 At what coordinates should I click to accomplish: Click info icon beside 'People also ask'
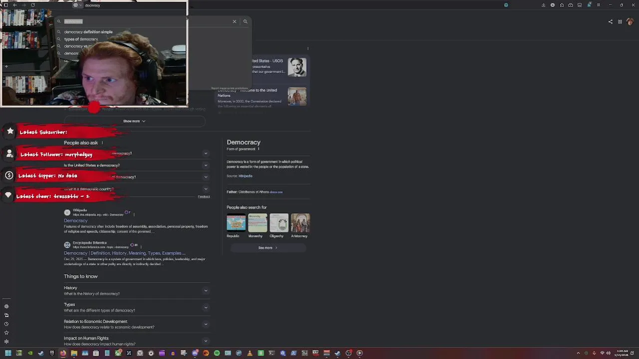point(102,143)
